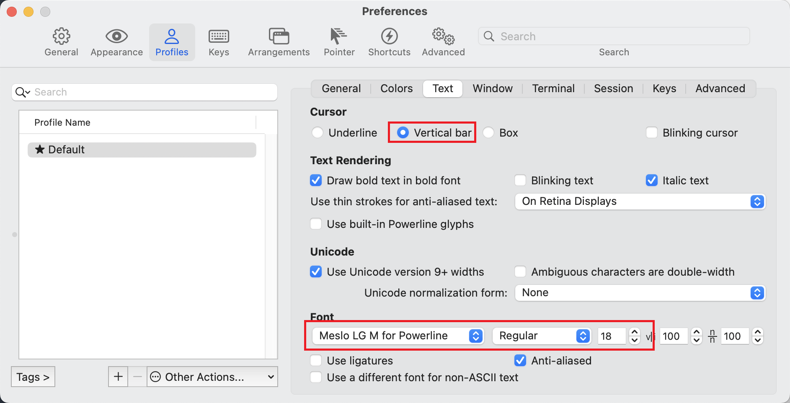
Task: Enable the Use ligatures checkbox
Action: [316, 361]
